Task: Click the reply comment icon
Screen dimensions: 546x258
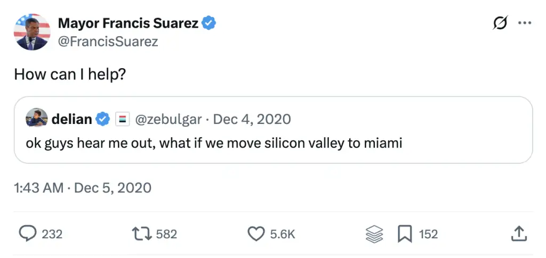Action: [x=27, y=234]
